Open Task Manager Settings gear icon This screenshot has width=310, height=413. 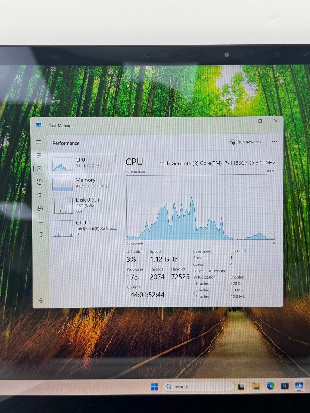coord(41,300)
